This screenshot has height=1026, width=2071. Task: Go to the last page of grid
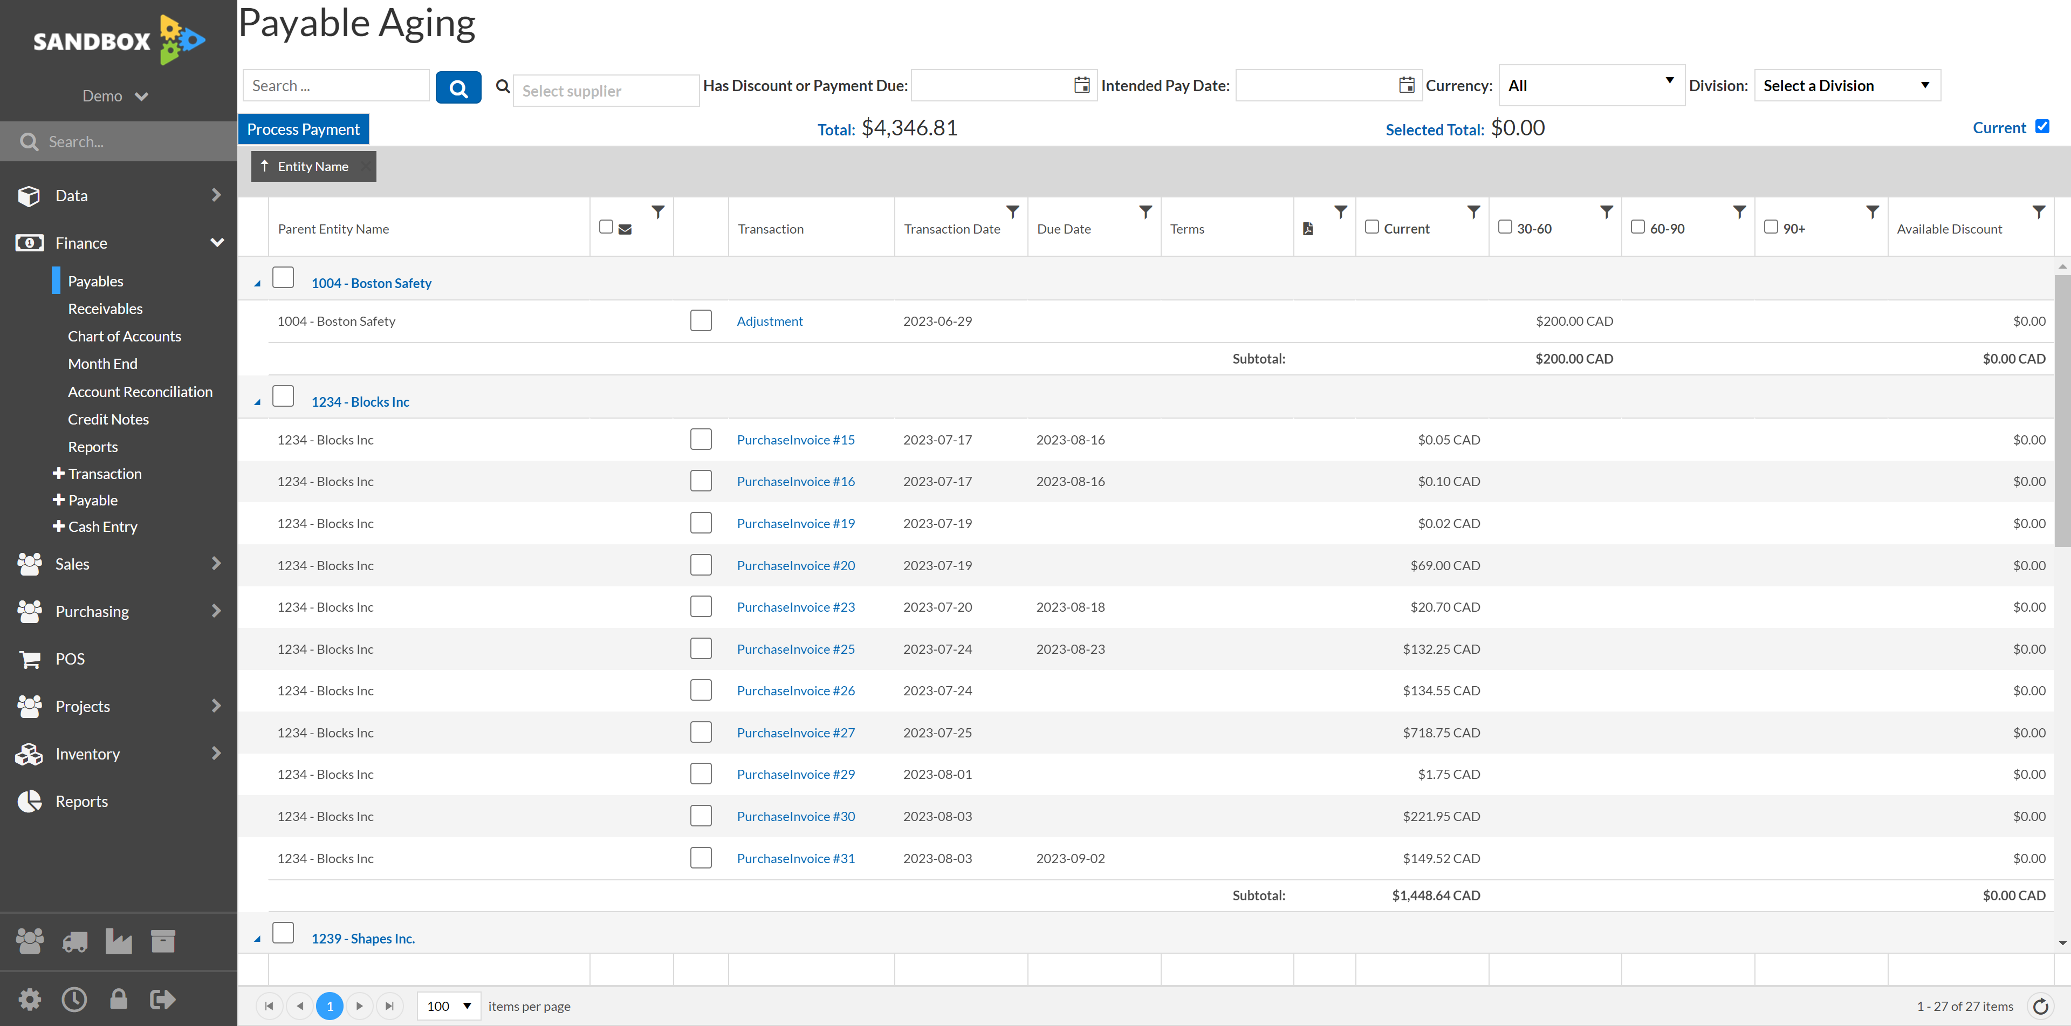[x=389, y=1006]
